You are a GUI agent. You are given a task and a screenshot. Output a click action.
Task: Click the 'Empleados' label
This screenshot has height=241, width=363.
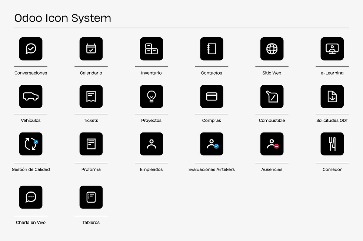click(x=151, y=169)
